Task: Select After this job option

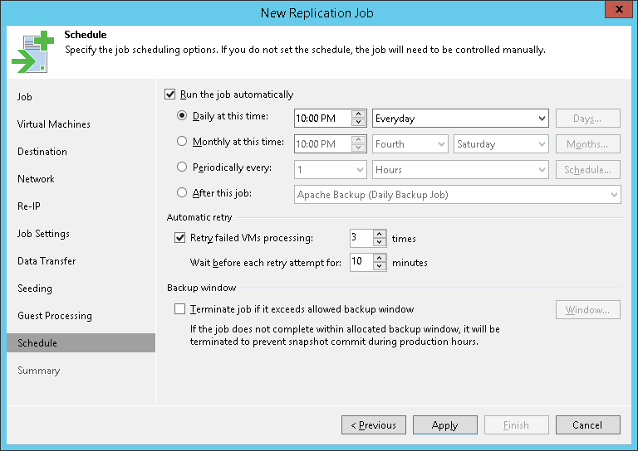Action: (x=183, y=193)
